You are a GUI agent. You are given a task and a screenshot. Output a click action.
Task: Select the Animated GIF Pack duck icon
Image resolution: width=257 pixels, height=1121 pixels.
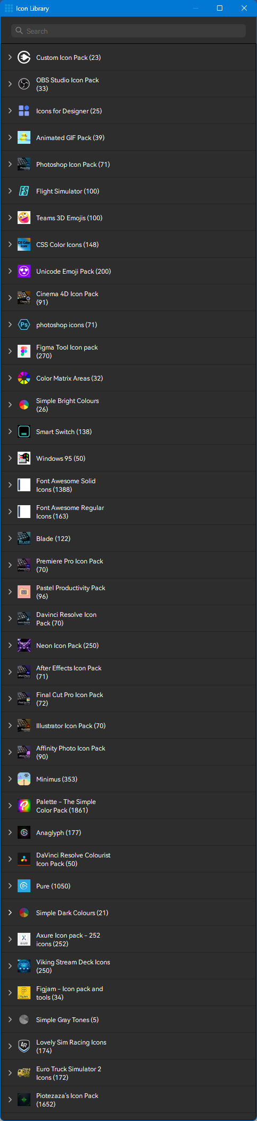click(24, 137)
